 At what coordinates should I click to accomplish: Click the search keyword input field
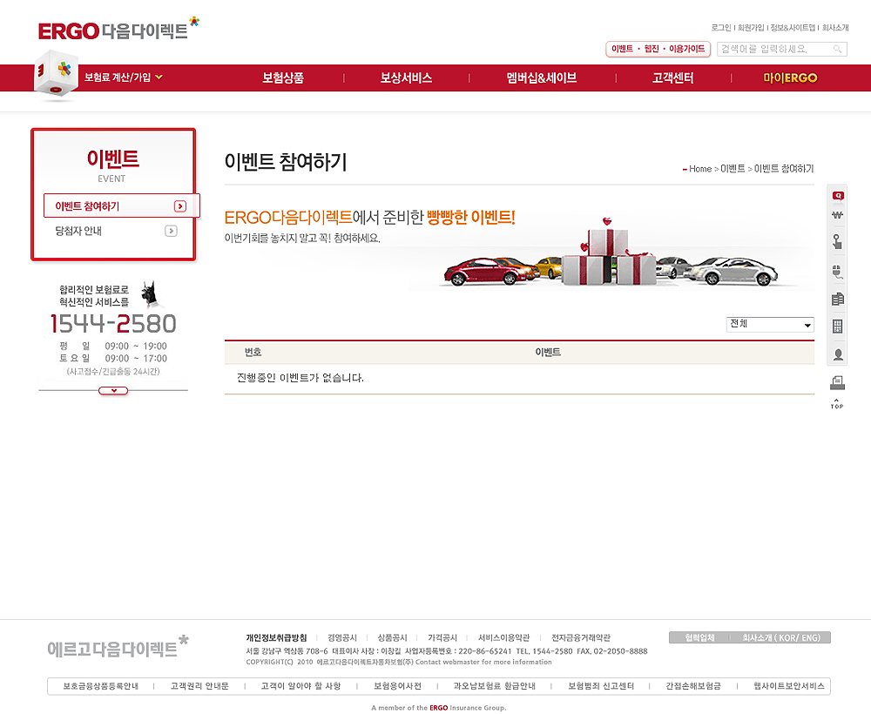[x=773, y=50]
